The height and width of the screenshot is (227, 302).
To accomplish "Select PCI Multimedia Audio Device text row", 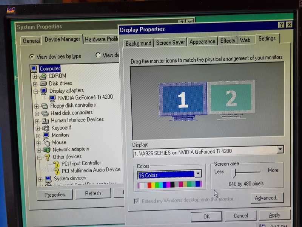I will coord(91,170).
